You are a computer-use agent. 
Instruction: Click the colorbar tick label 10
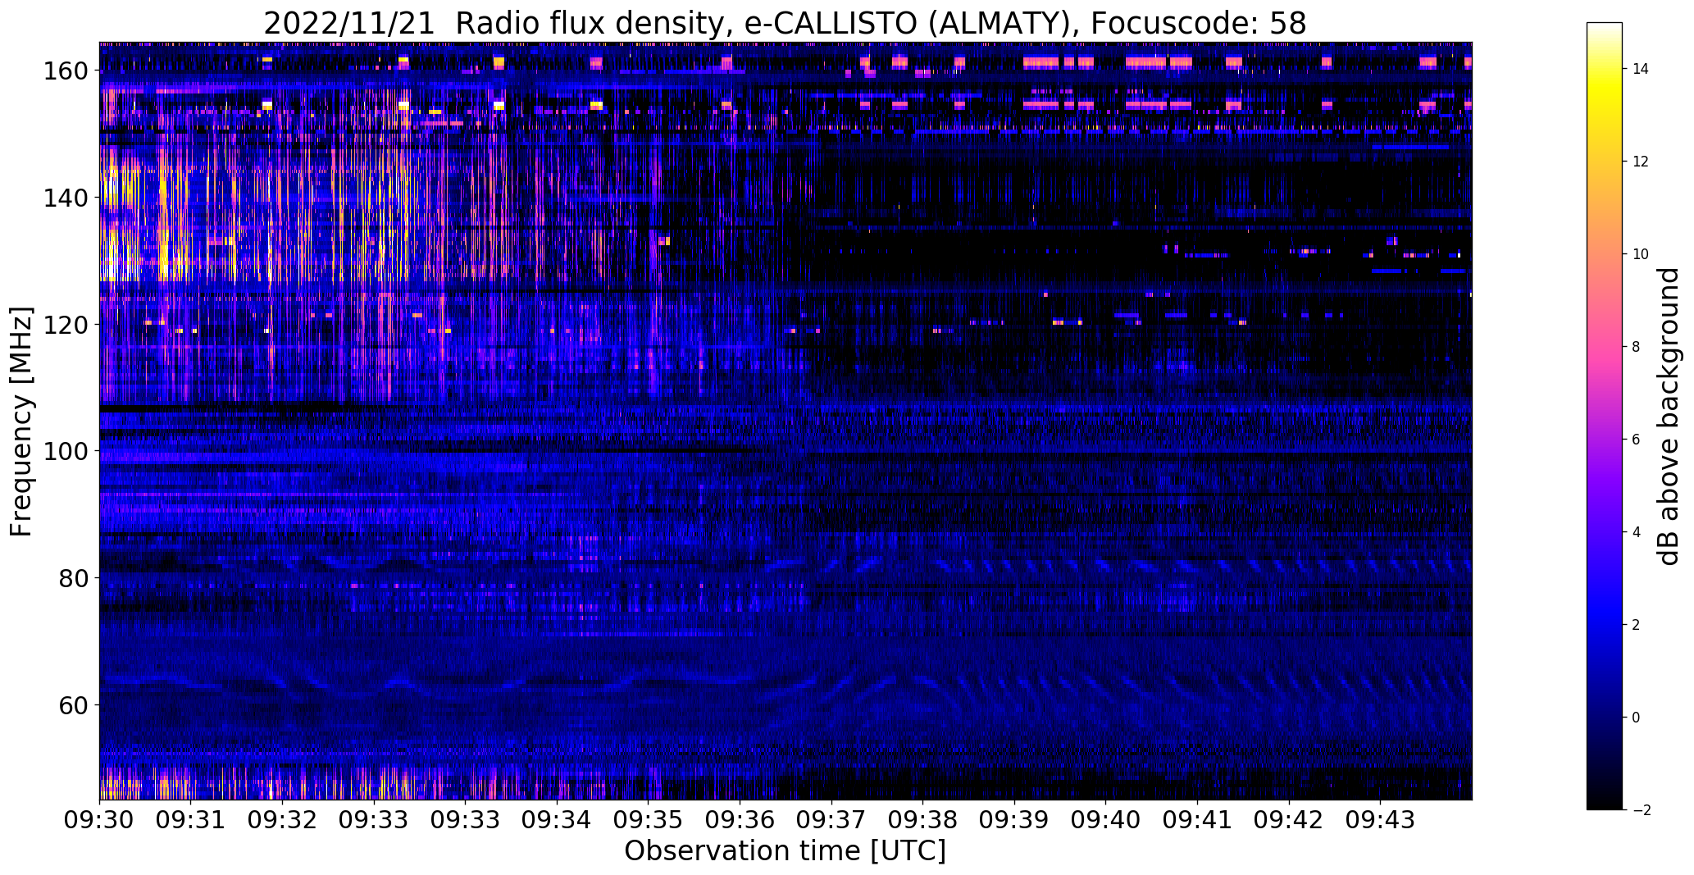pyautogui.click(x=1641, y=254)
